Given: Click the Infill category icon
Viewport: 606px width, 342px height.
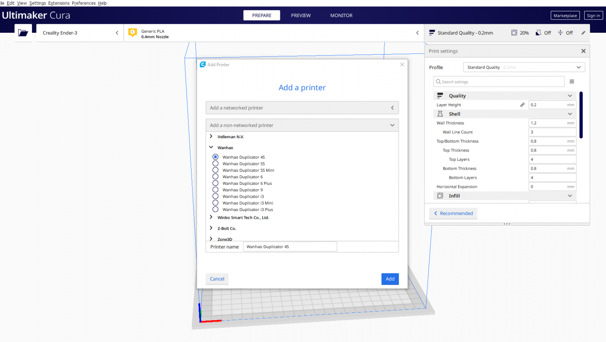Looking at the screenshot, I should 440,196.
